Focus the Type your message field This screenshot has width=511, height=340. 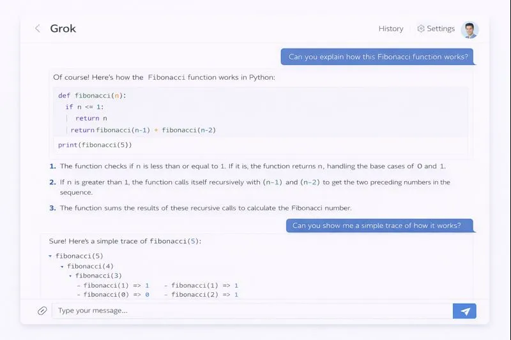tap(252, 311)
